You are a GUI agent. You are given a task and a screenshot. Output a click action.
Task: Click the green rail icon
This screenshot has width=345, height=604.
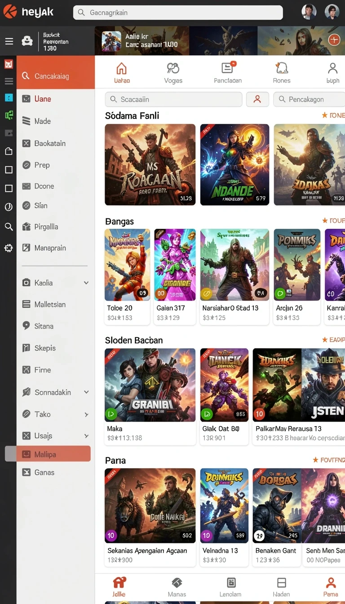(x=9, y=115)
